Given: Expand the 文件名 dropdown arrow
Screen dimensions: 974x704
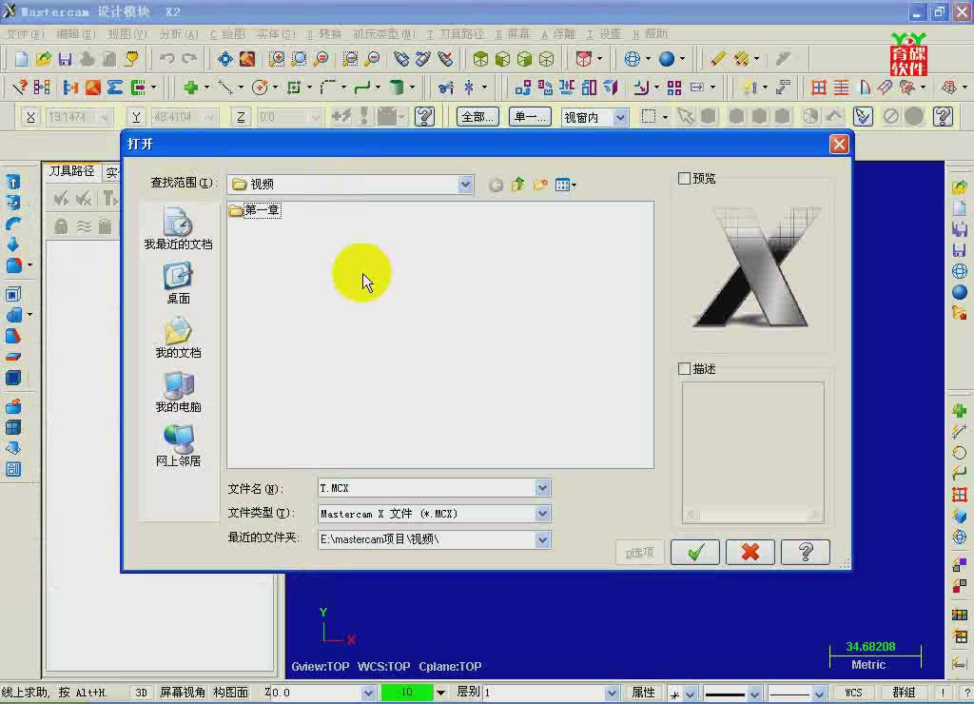Looking at the screenshot, I should tap(542, 488).
